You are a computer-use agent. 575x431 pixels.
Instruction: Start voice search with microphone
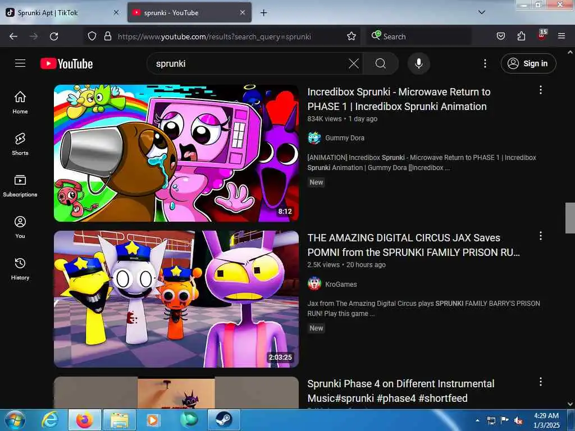419,64
